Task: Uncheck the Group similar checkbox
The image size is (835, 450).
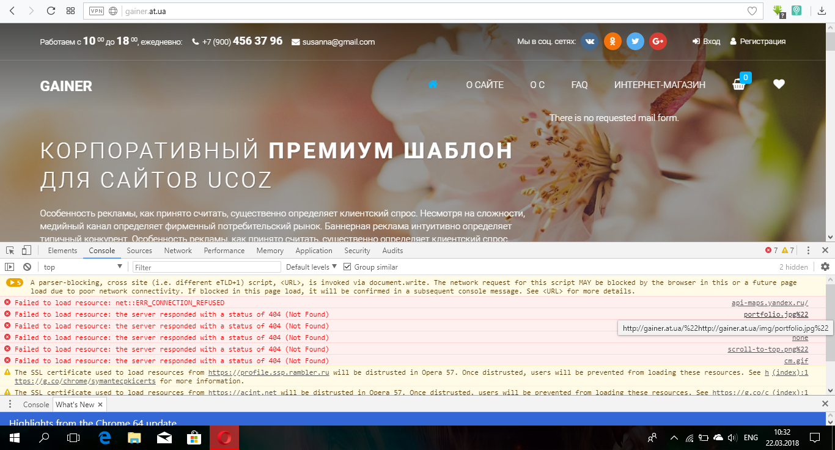Action: pos(347,267)
